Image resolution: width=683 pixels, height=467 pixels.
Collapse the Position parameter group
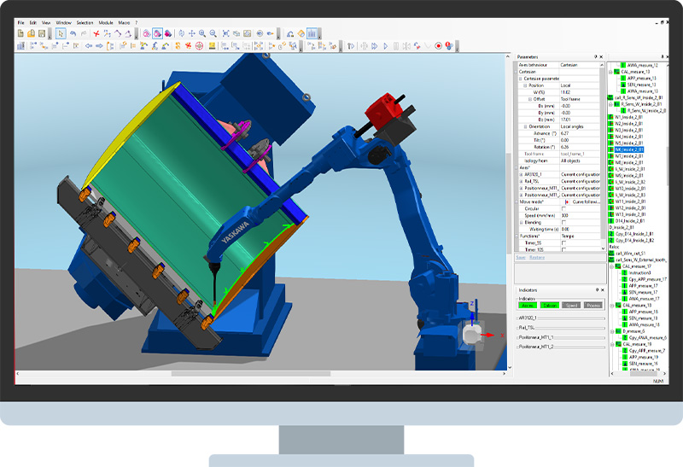coord(524,85)
